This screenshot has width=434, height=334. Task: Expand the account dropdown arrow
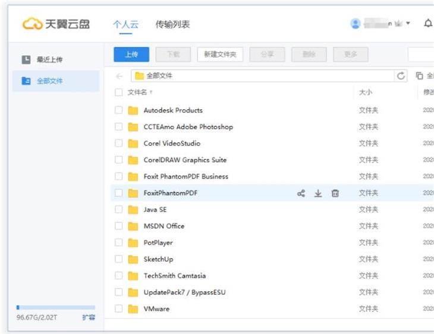[408, 24]
